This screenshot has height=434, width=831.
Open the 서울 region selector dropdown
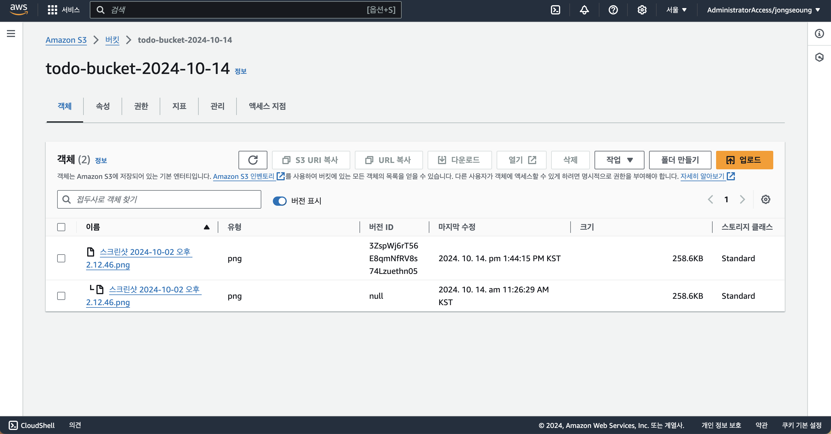[676, 10]
